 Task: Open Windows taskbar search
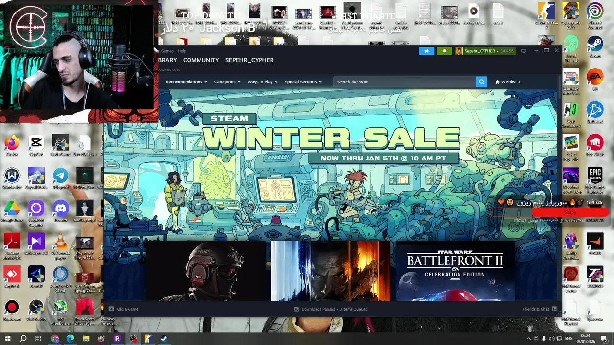click(x=23, y=339)
